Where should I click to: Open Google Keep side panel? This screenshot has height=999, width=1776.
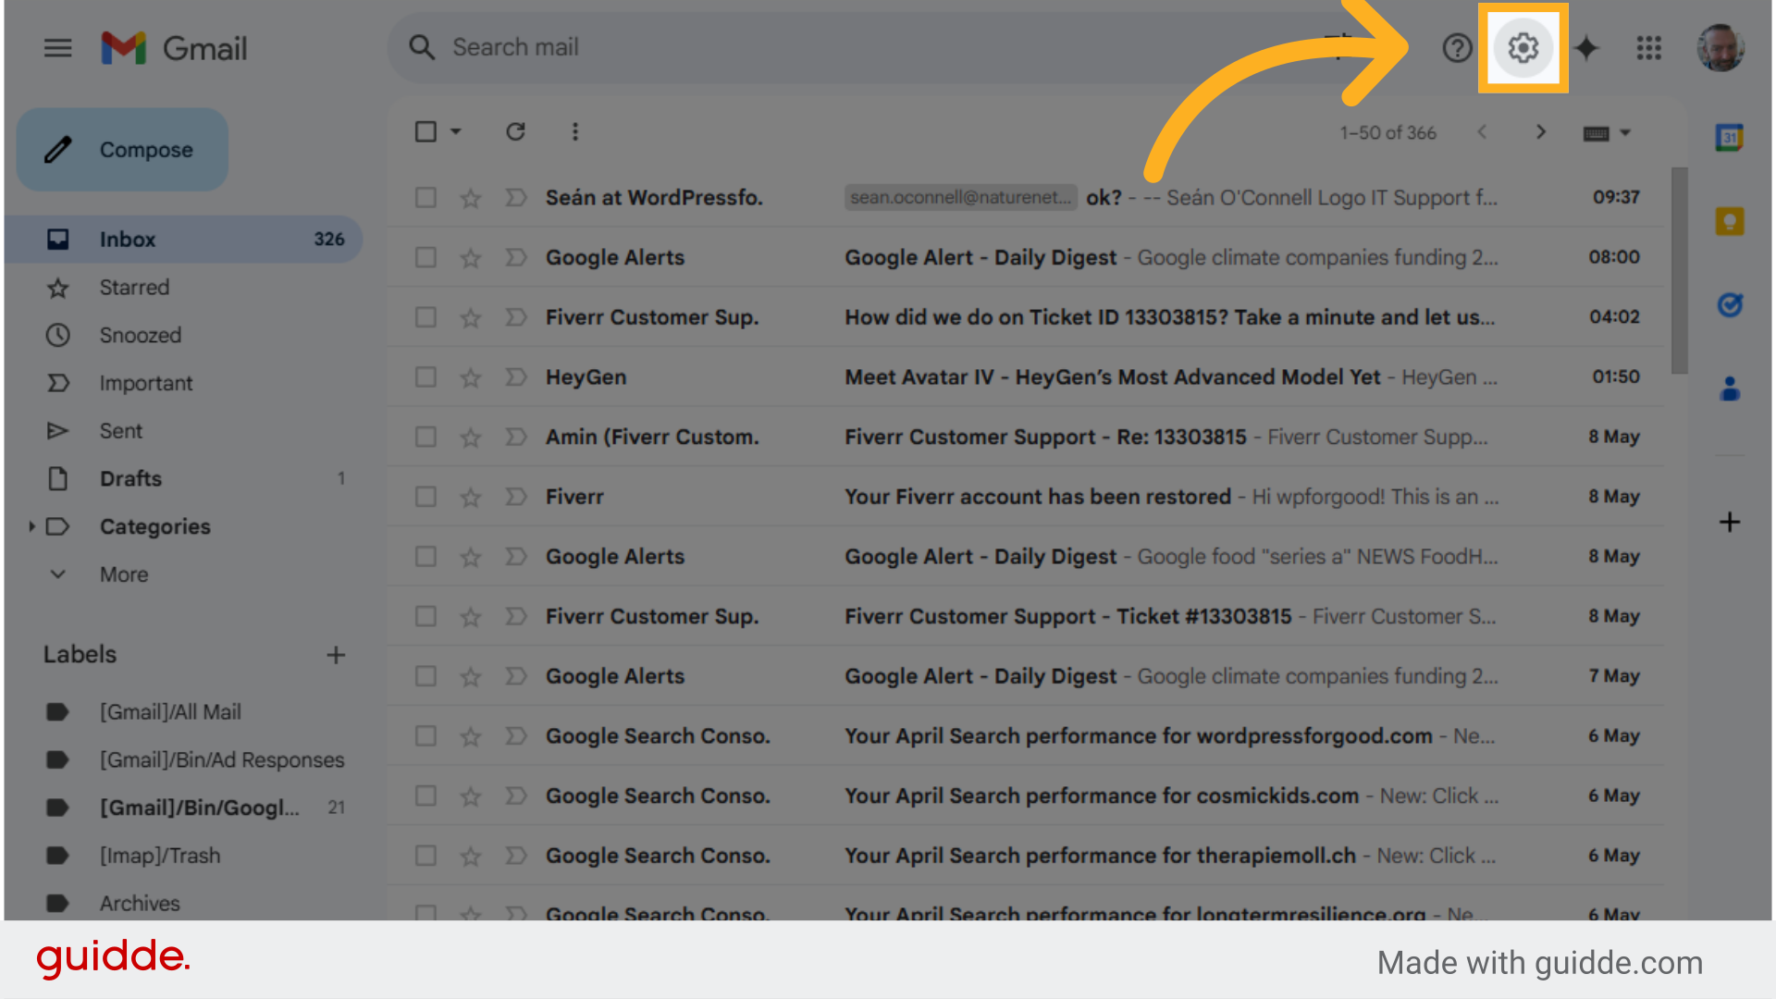(x=1729, y=220)
